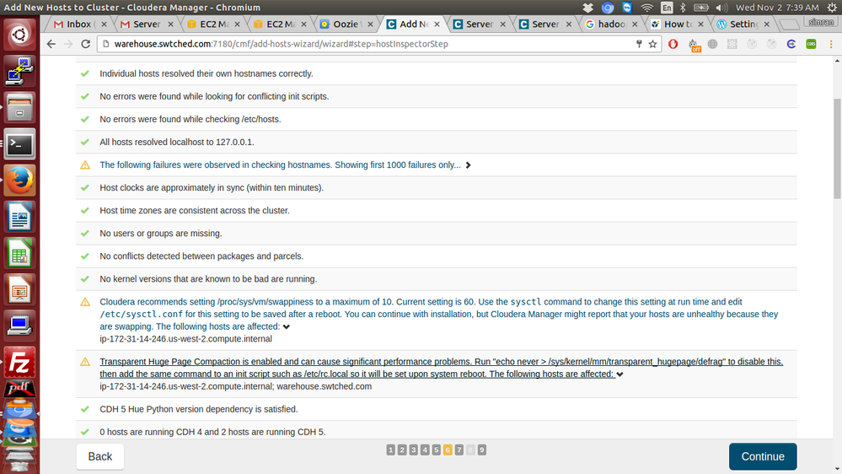The height and width of the screenshot is (474, 842).
Task: Open the En keyboard layout indicator
Action: point(667,8)
